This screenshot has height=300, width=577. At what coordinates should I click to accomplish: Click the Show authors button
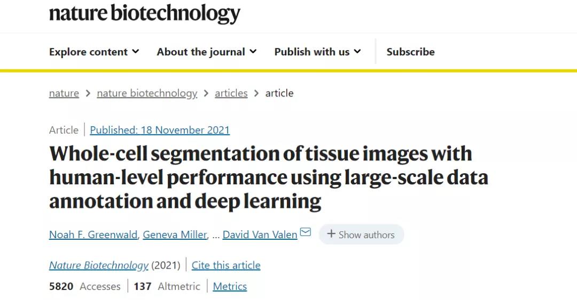361,234
